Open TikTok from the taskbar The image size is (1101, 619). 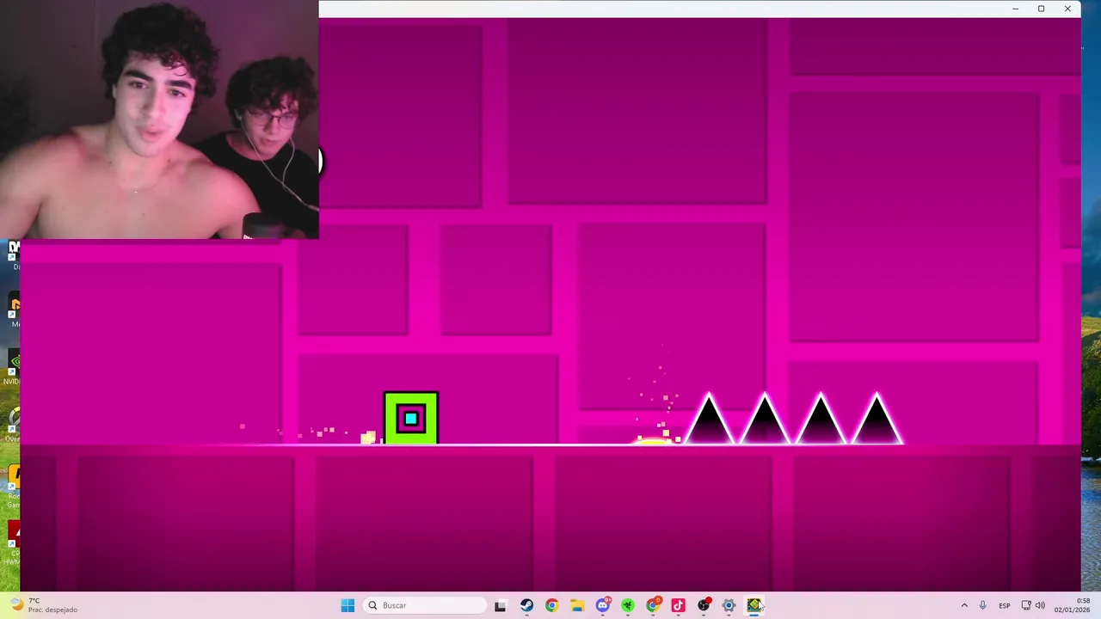pyautogui.click(x=678, y=605)
